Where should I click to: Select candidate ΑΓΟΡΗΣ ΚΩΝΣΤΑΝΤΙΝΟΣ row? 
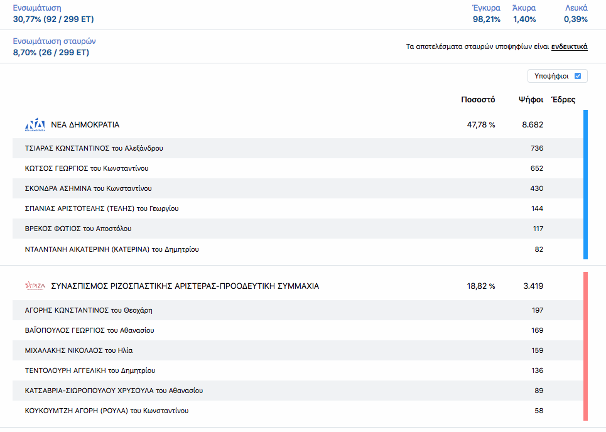89,310
